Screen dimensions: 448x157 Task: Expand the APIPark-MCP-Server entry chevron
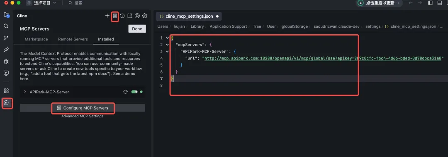tap(25, 92)
